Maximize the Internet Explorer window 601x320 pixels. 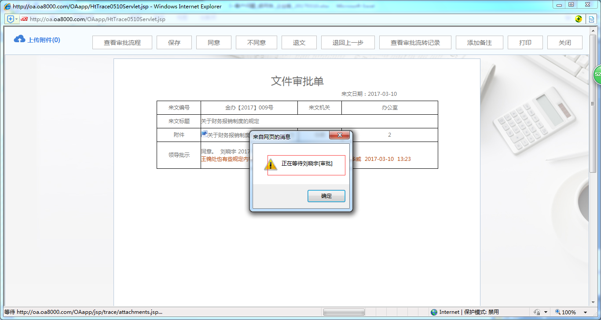point(571,4)
